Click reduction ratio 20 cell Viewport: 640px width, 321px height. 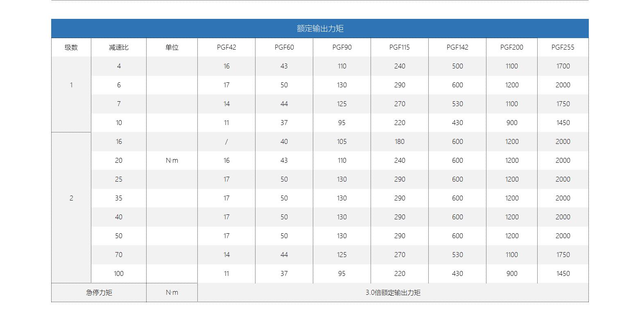pyautogui.click(x=119, y=160)
